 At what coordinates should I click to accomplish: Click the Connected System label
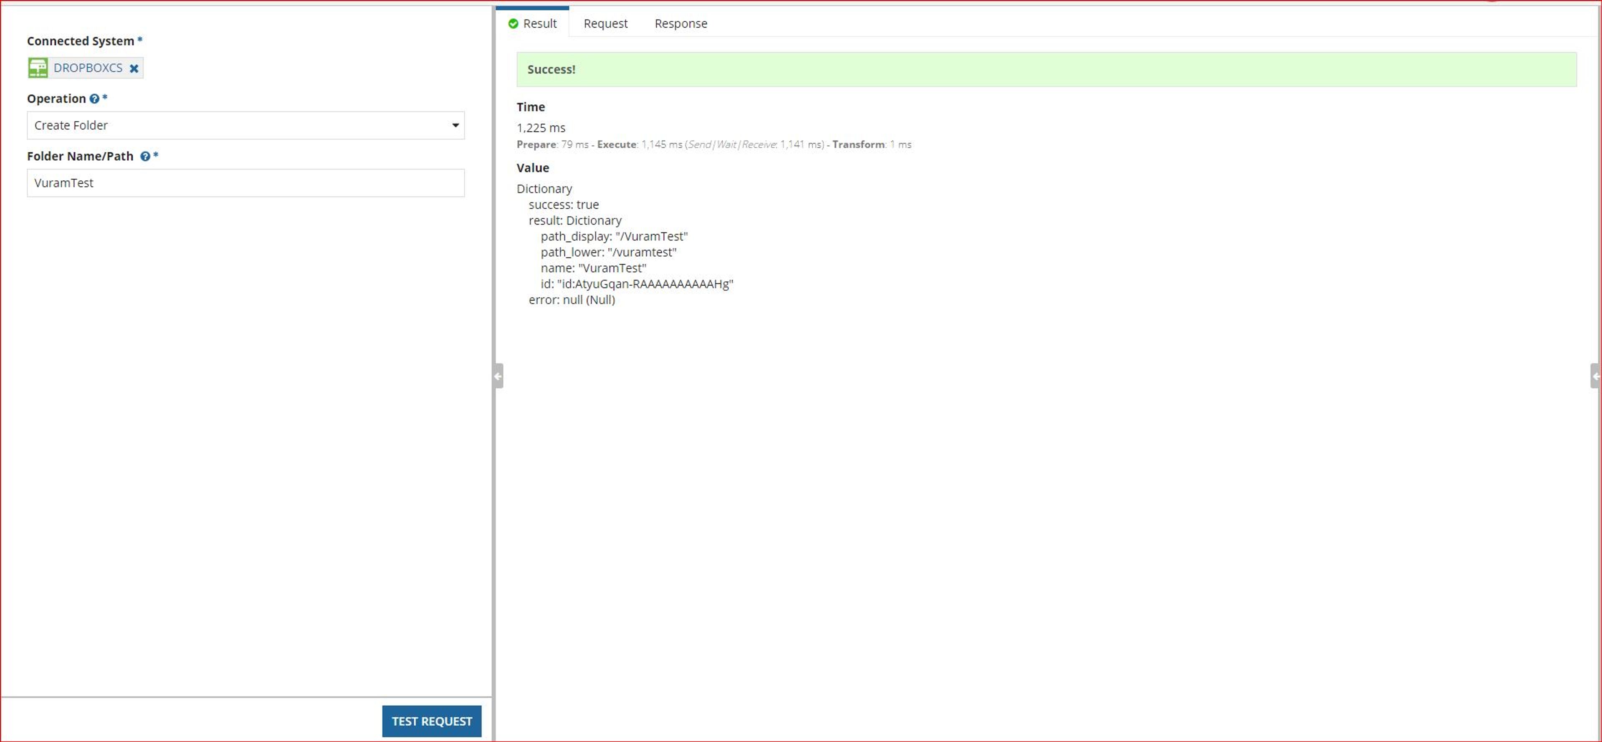pyautogui.click(x=80, y=41)
